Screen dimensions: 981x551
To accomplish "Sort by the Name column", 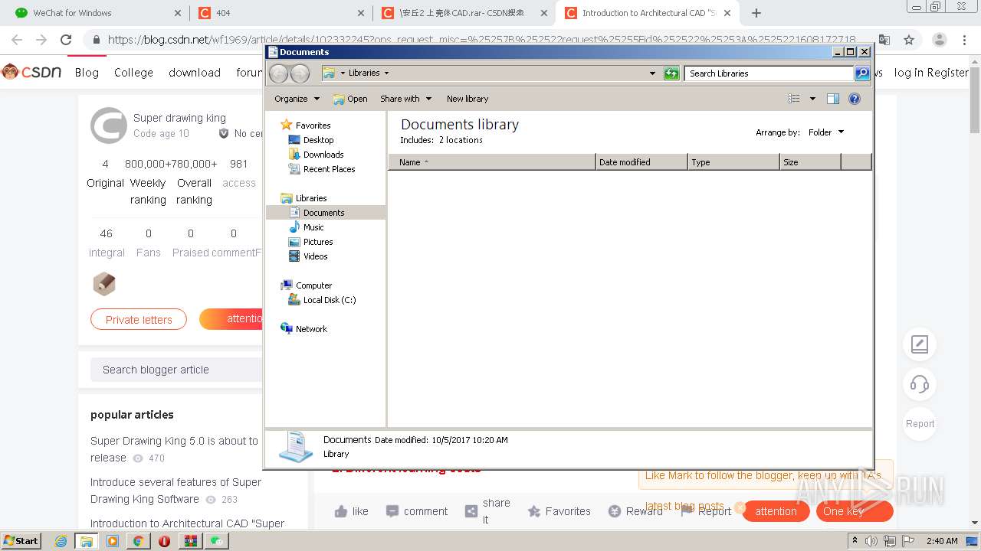I will (x=492, y=162).
